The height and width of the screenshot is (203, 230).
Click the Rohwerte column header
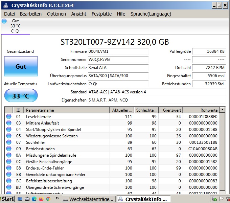201,110
